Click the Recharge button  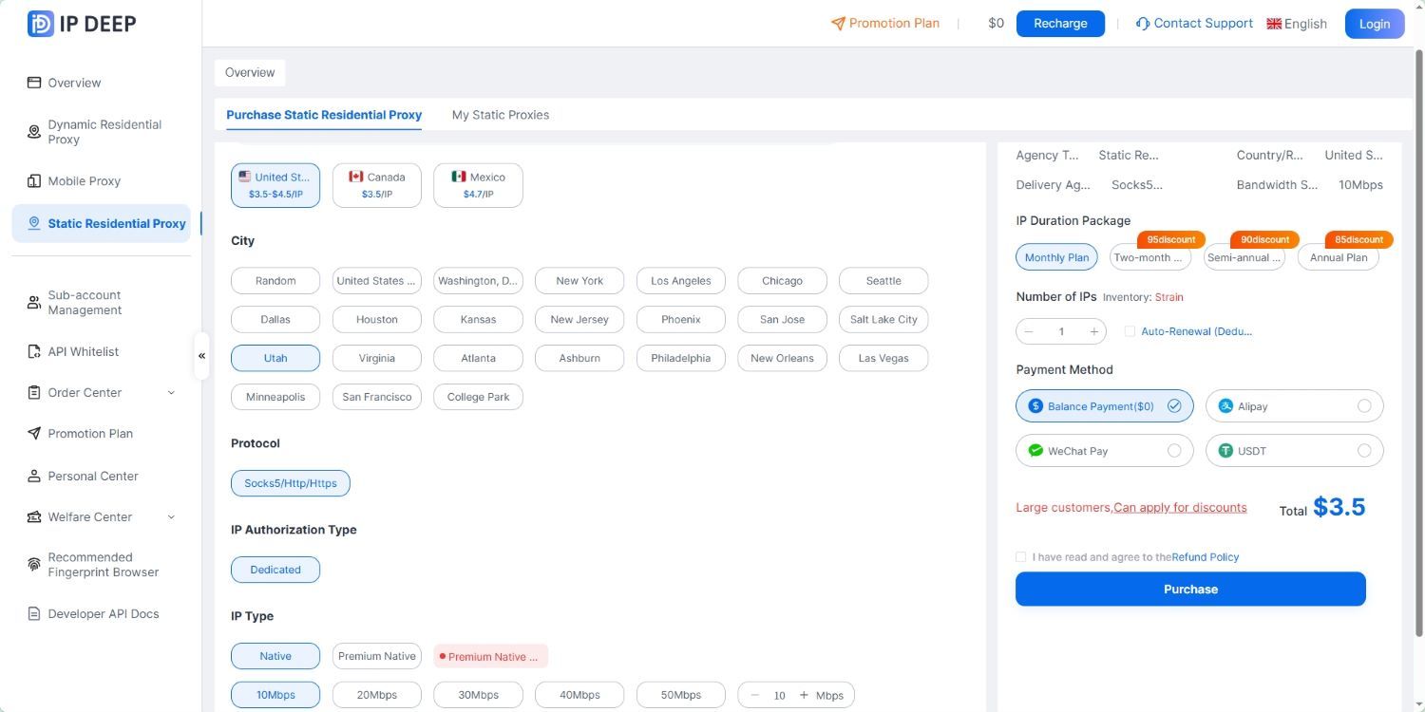(1060, 24)
